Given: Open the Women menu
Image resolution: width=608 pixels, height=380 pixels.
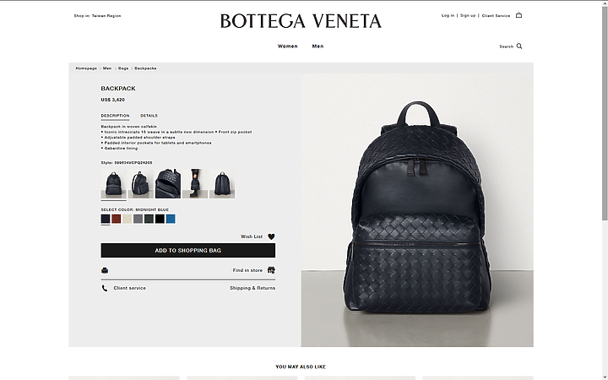Looking at the screenshot, I should click(288, 46).
